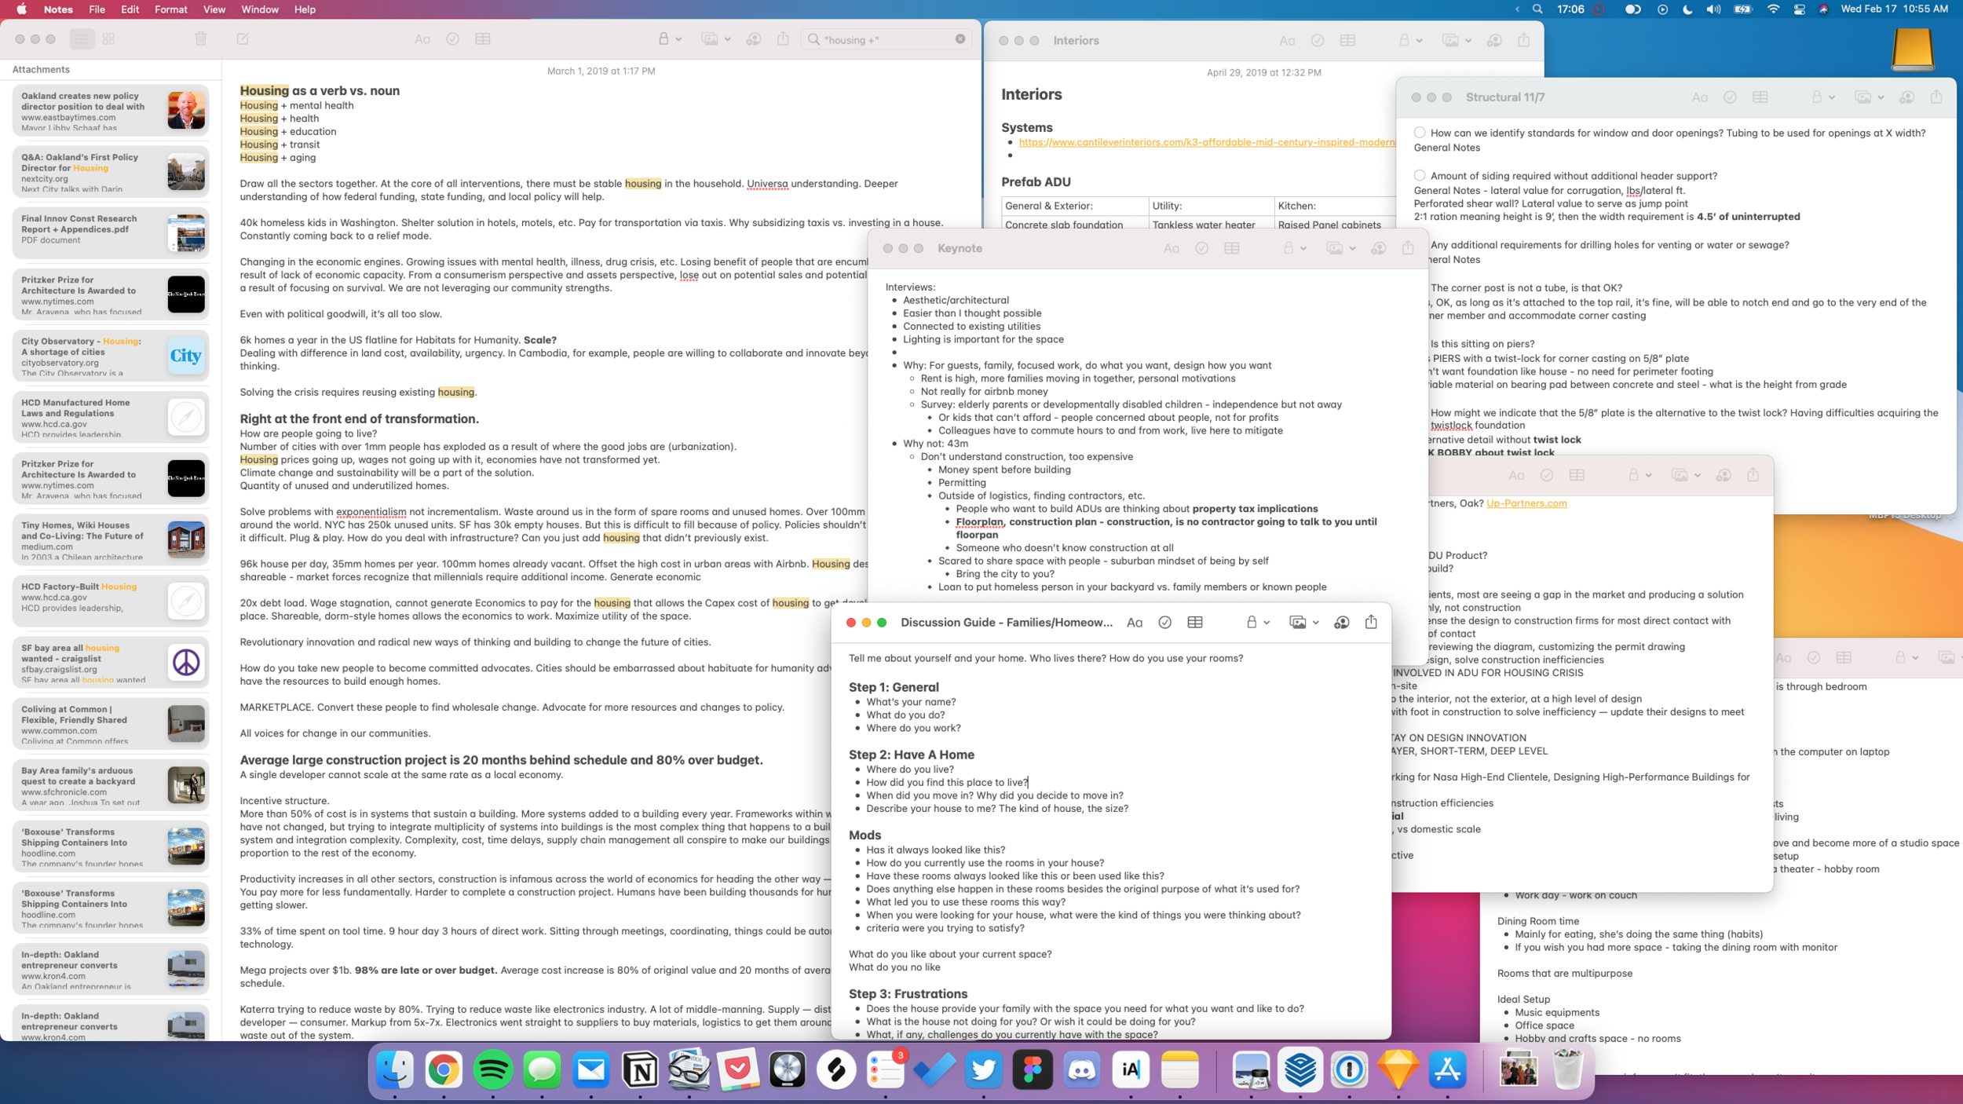The width and height of the screenshot is (1963, 1104).
Task: Open the Window menu in menu bar
Action: (x=259, y=9)
